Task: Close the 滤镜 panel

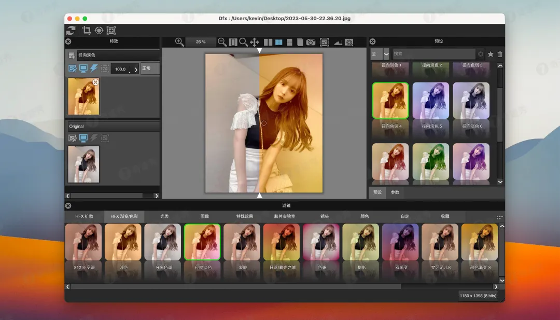Action: 68,206
